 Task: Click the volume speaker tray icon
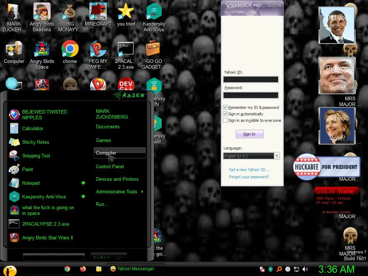[305, 269]
